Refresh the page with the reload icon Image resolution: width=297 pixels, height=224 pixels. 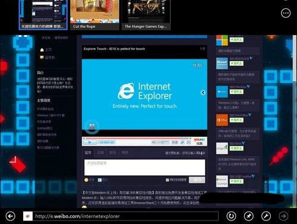tap(231, 216)
